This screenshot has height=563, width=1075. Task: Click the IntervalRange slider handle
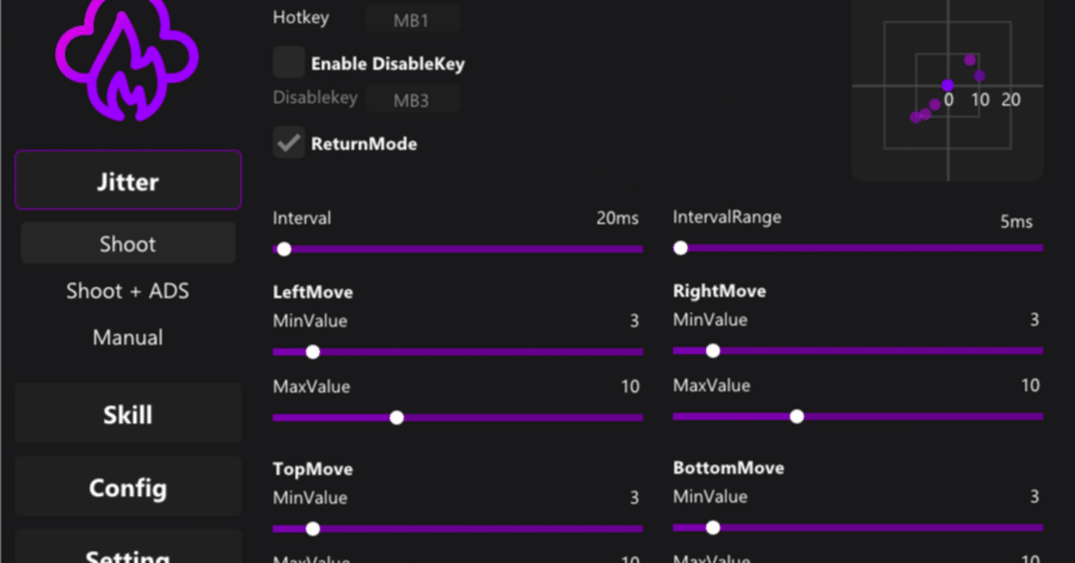click(680, 248)
